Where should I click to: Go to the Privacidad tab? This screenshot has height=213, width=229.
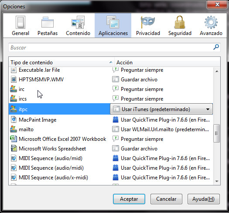click(148, 26)
